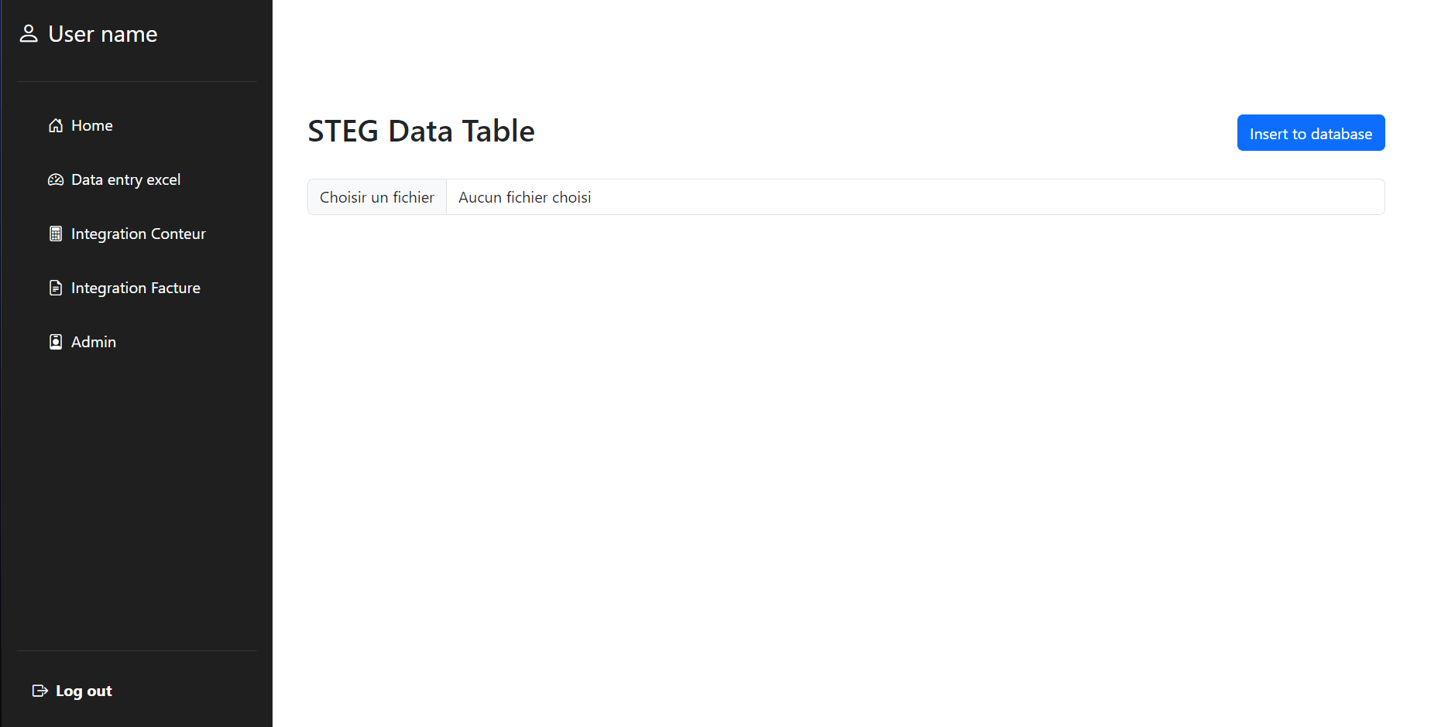Click the Log out arrow icon
1448x727 pixels.
point(40,691)
